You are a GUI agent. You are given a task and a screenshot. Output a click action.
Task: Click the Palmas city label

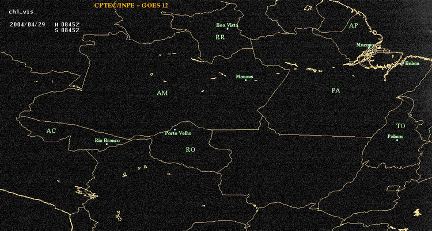click(x=395, y=136)
